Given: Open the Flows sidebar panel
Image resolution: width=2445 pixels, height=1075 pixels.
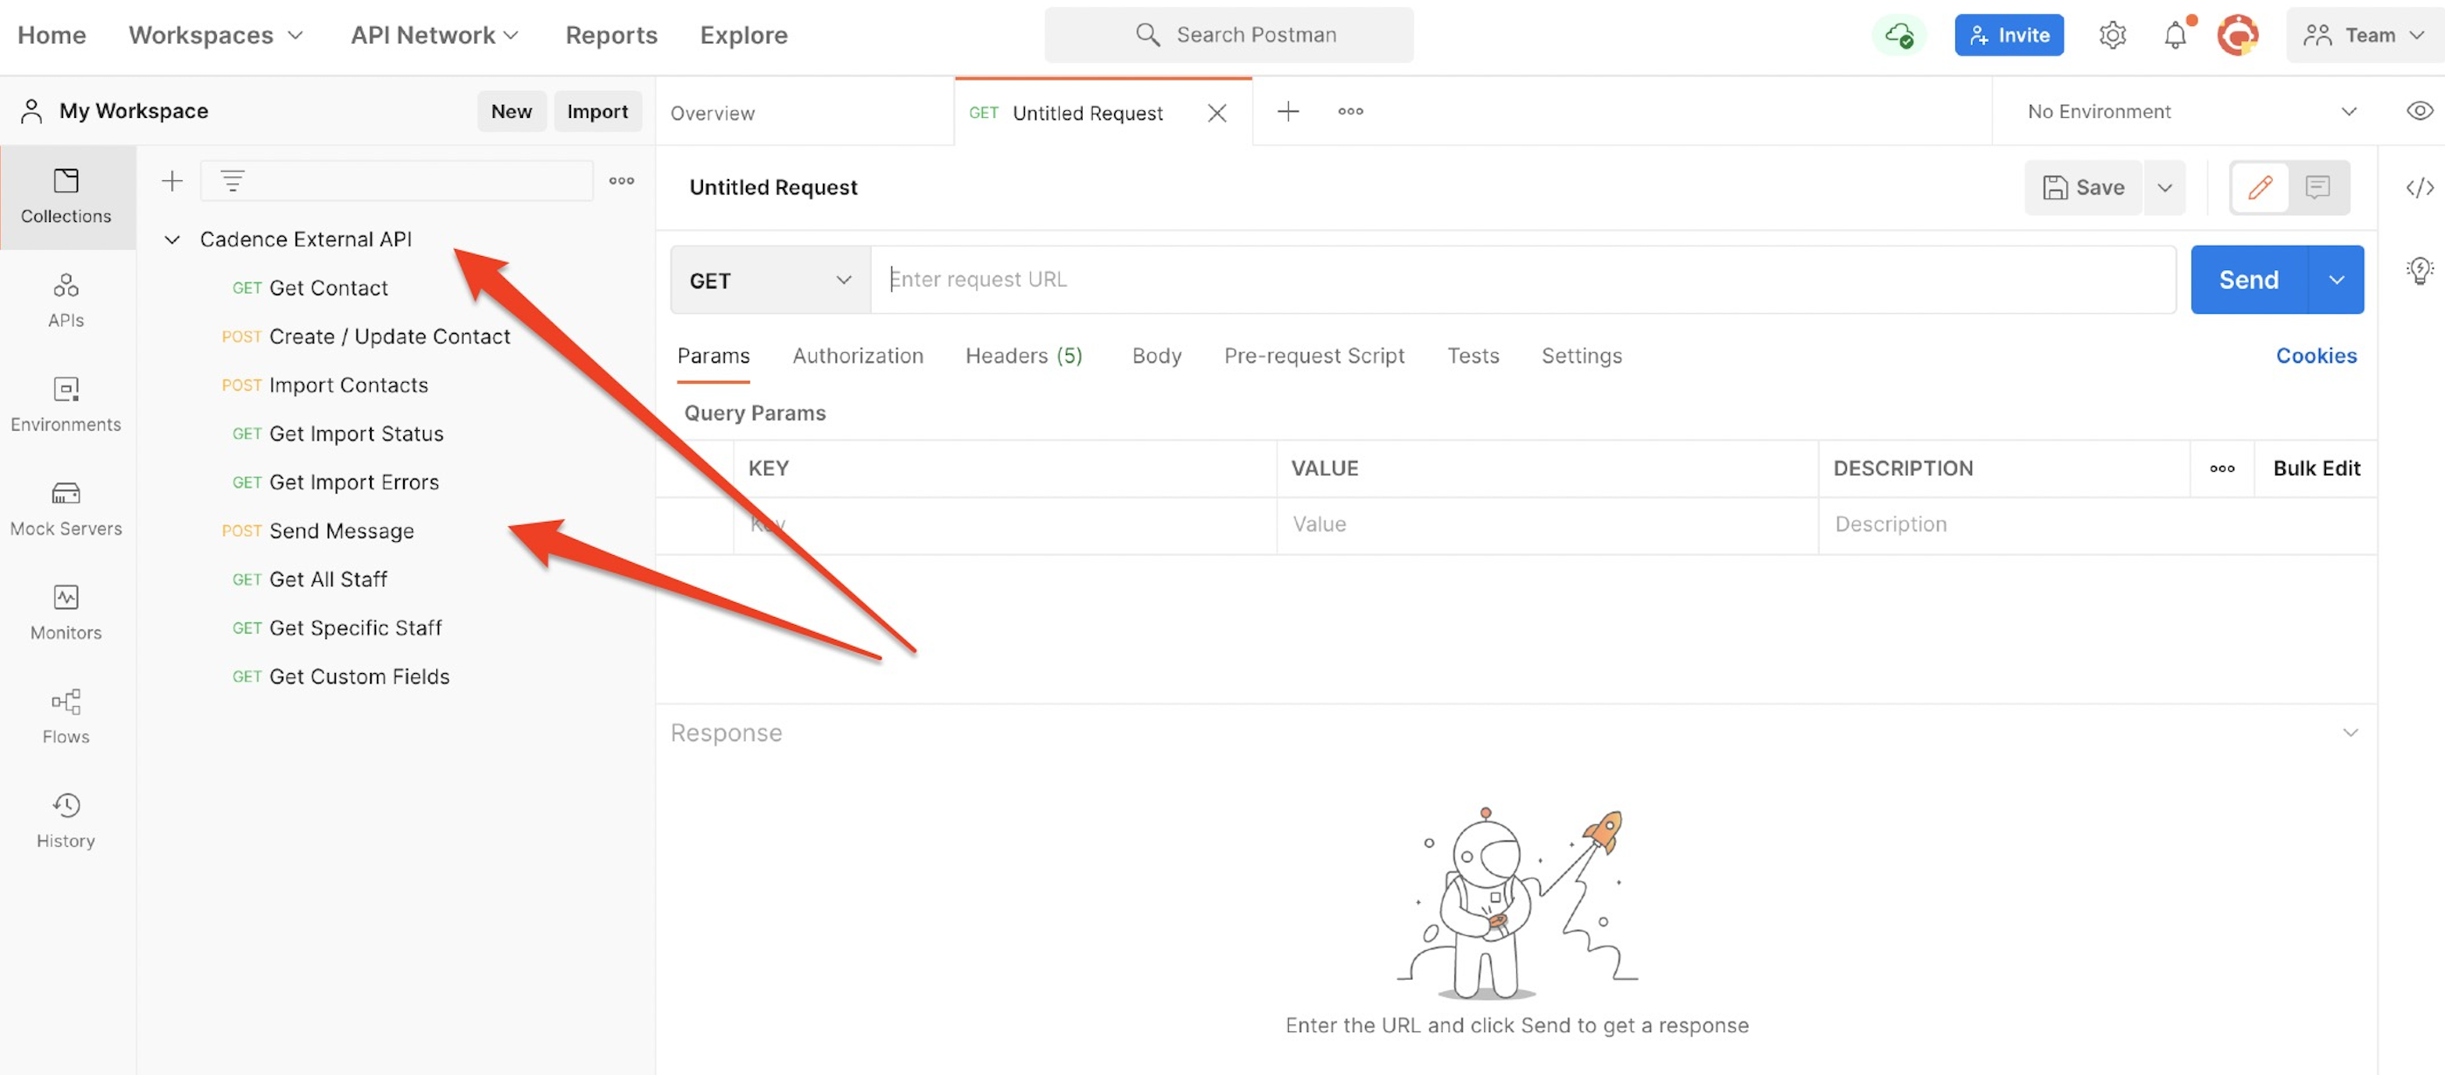Looking at the screenshot, I should tap(66, 716).
